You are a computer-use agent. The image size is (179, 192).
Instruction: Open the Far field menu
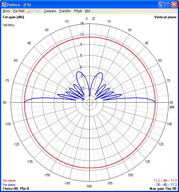[x=19, y=11]
